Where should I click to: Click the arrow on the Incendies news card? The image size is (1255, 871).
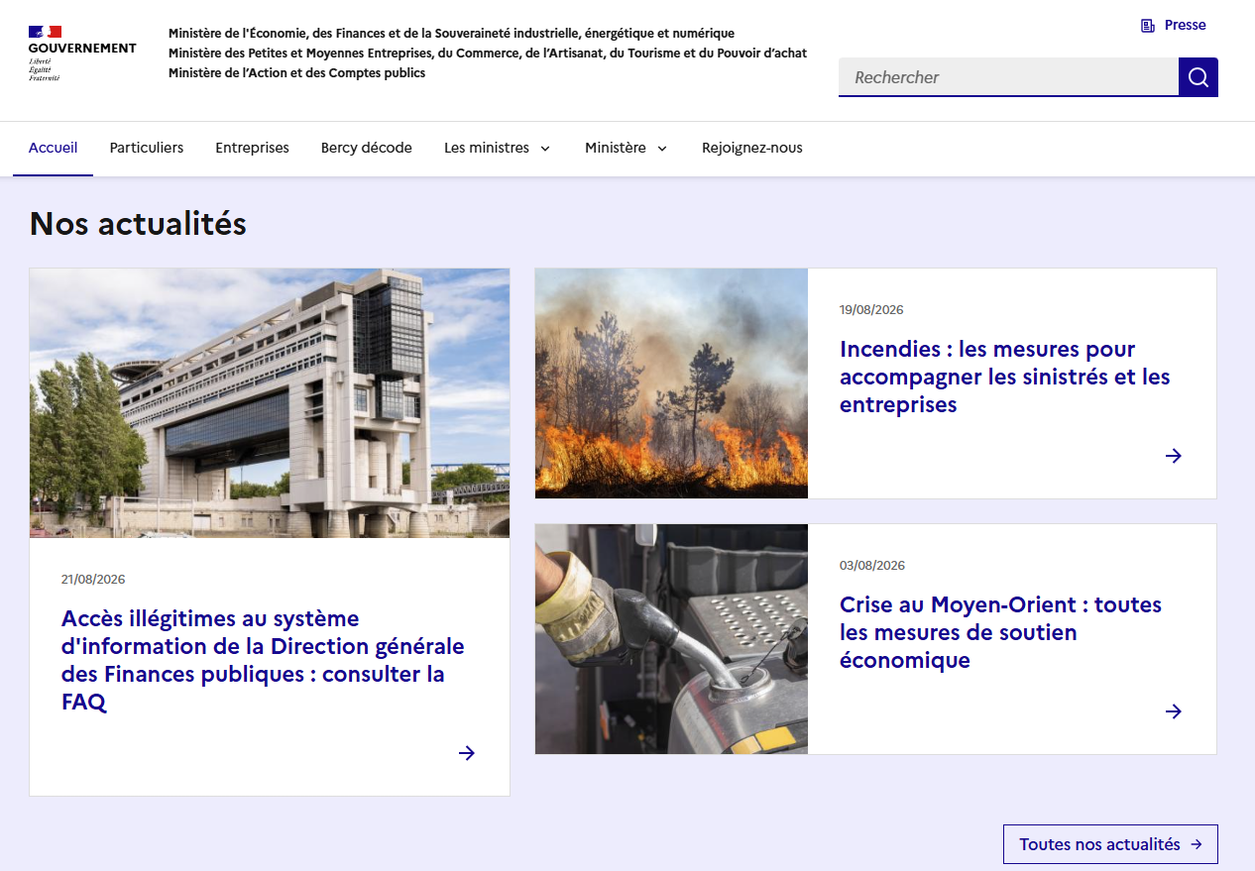click(1174, 456)
